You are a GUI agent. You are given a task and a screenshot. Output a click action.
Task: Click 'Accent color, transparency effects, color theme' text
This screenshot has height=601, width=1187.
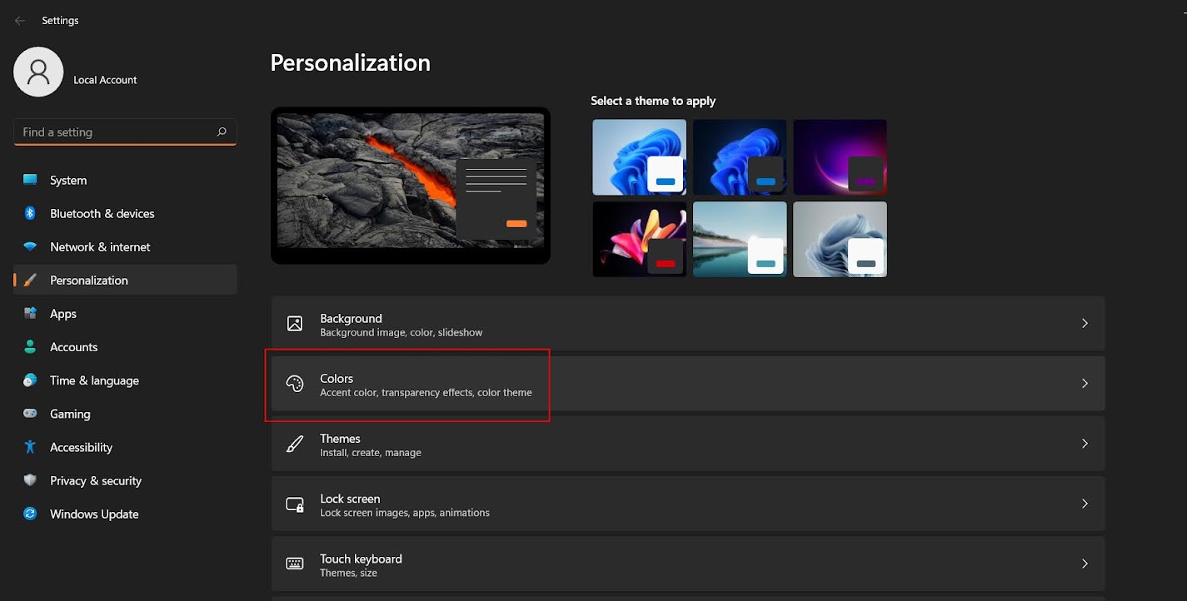(426, 393)
